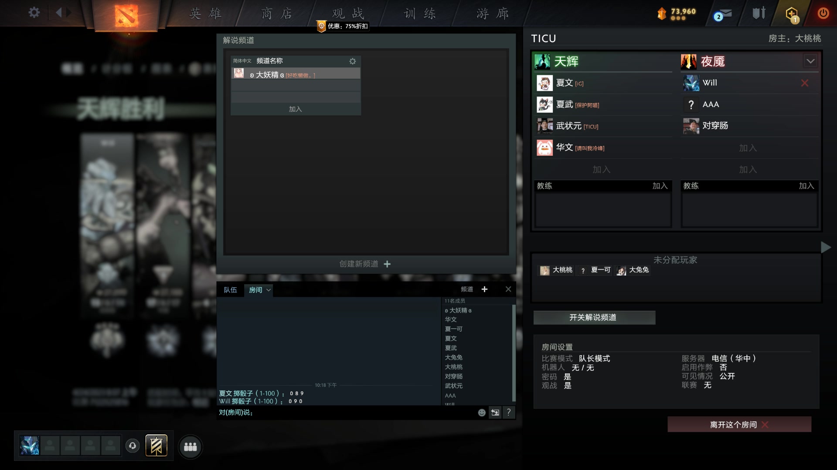Viewport: 837px width, 470px height.
Task: Remove Will from 夜魇 with red X
Action: tap(805, 83)
